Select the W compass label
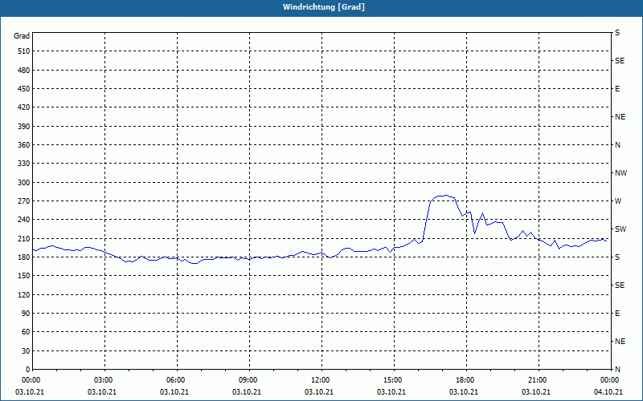Image resolution: width=643 pixels, height=401 pixels. (618, 201)
